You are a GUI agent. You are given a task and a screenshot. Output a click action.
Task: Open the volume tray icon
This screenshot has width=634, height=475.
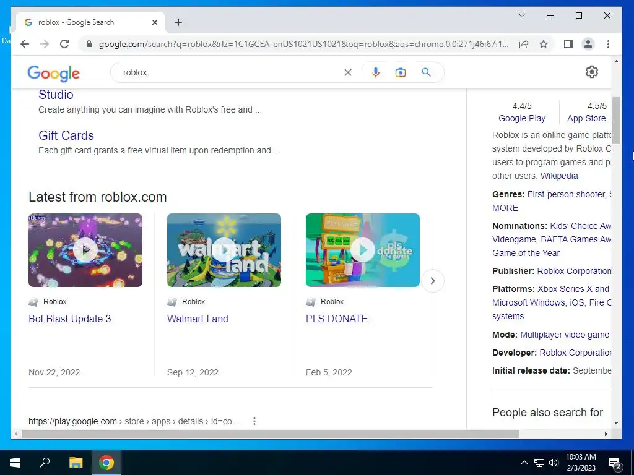(554, 463)
